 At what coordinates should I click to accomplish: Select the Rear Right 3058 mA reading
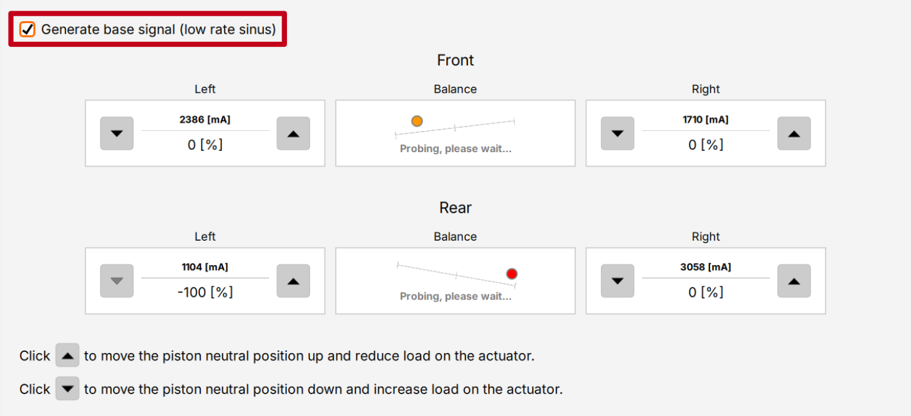(706, 267)
